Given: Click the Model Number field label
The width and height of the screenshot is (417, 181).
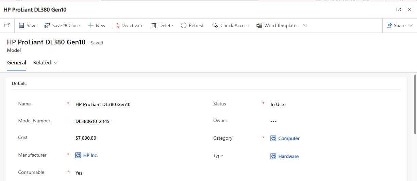Looking at the screenshot, I should [x=34, y=121].
